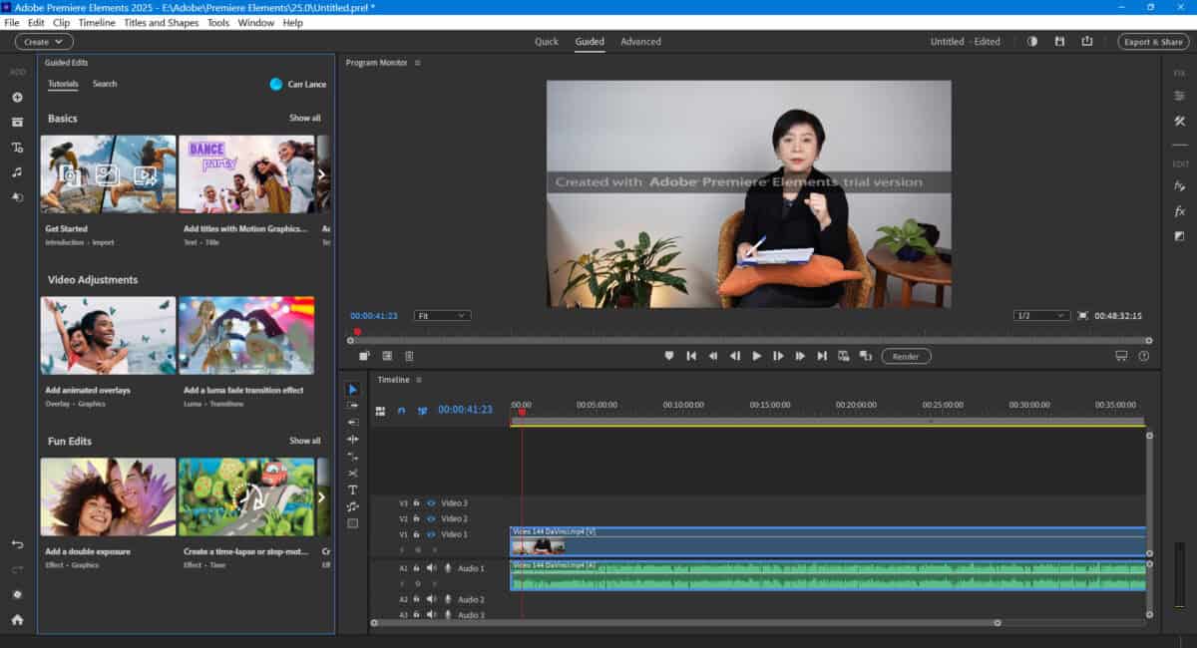Select Video 144 DaVinci video clip
This screenshot has width=1197, height=648.
(x=828, y=542)
